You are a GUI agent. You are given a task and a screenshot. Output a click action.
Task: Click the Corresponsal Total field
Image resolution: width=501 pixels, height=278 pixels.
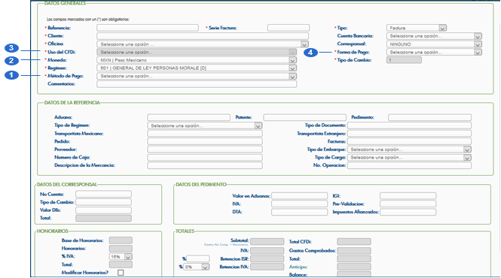[103, 218]
